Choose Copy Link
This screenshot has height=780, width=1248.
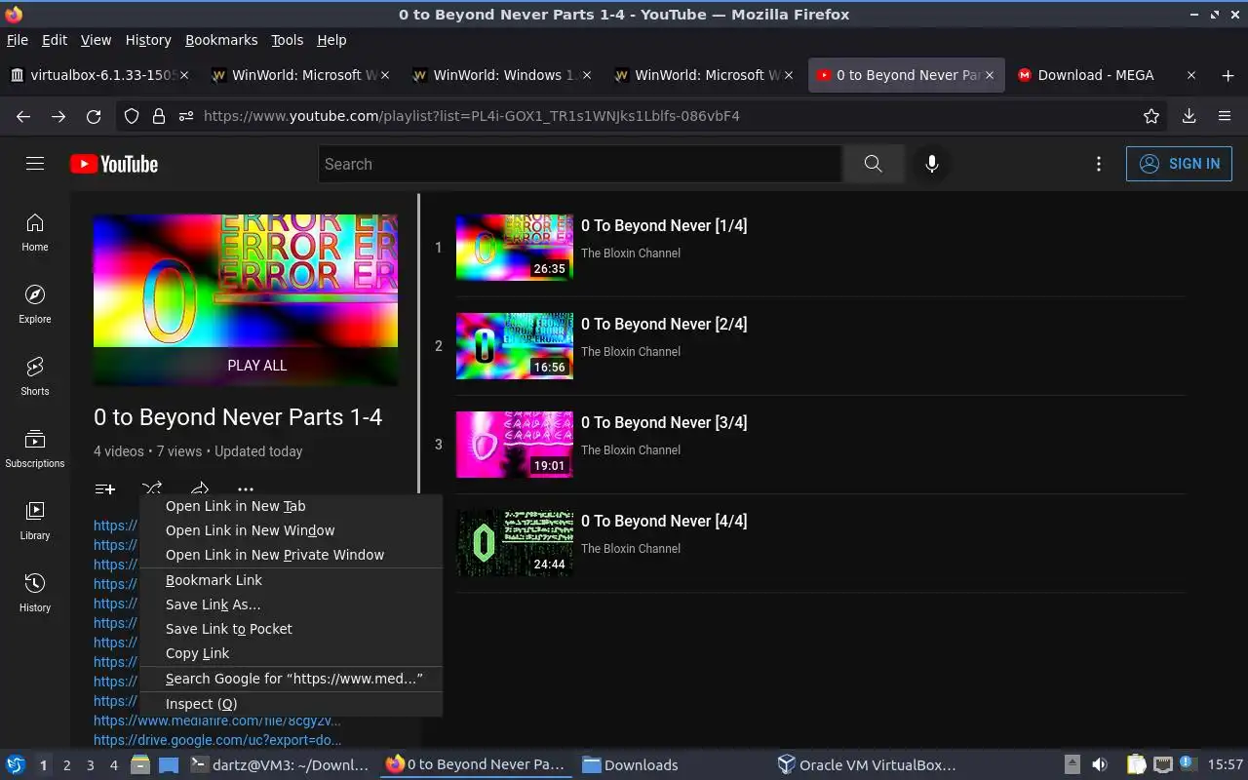point(291,653)
